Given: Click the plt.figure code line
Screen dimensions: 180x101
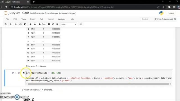Looking at the screenshot, I should (44, 73).
